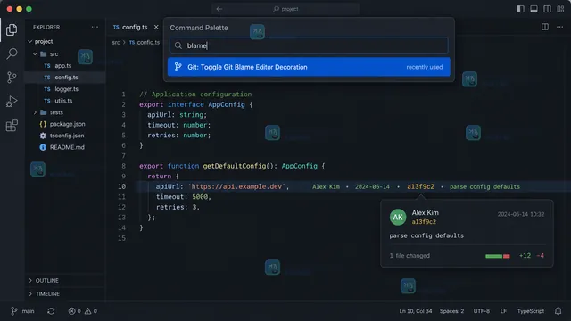This screenshot has height=321, width=571.
Task: Click commit hash a13f9c2 in blame popup
Action: click(424, 222)
